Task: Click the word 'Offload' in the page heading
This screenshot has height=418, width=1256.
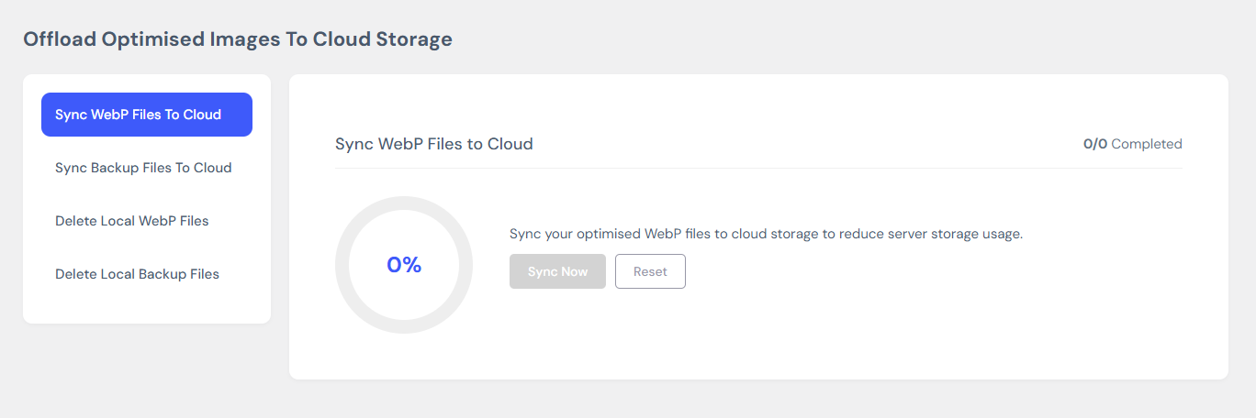Action: [56, 38]
